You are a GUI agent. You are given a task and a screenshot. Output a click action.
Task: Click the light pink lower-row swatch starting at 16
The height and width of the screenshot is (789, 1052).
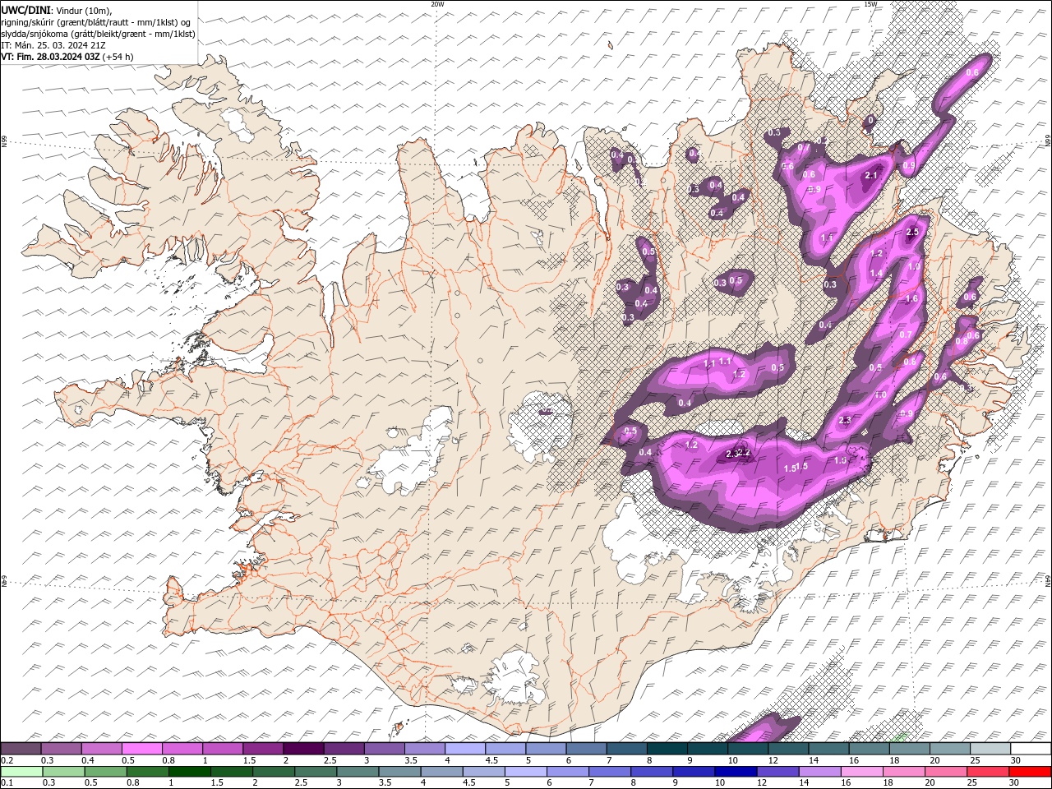861,772
